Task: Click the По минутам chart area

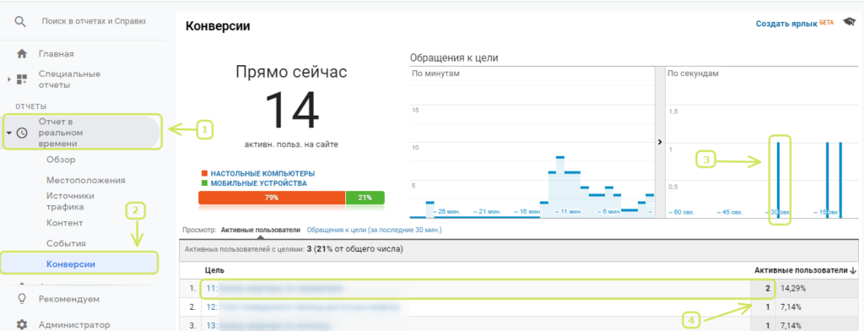Action: click(532, 143)
